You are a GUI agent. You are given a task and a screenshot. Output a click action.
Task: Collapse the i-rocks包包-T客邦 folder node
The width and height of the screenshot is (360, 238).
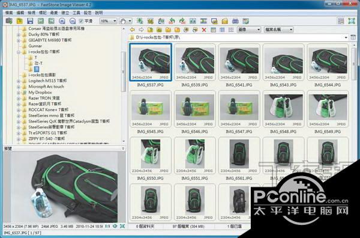click(x=19, y=52)
